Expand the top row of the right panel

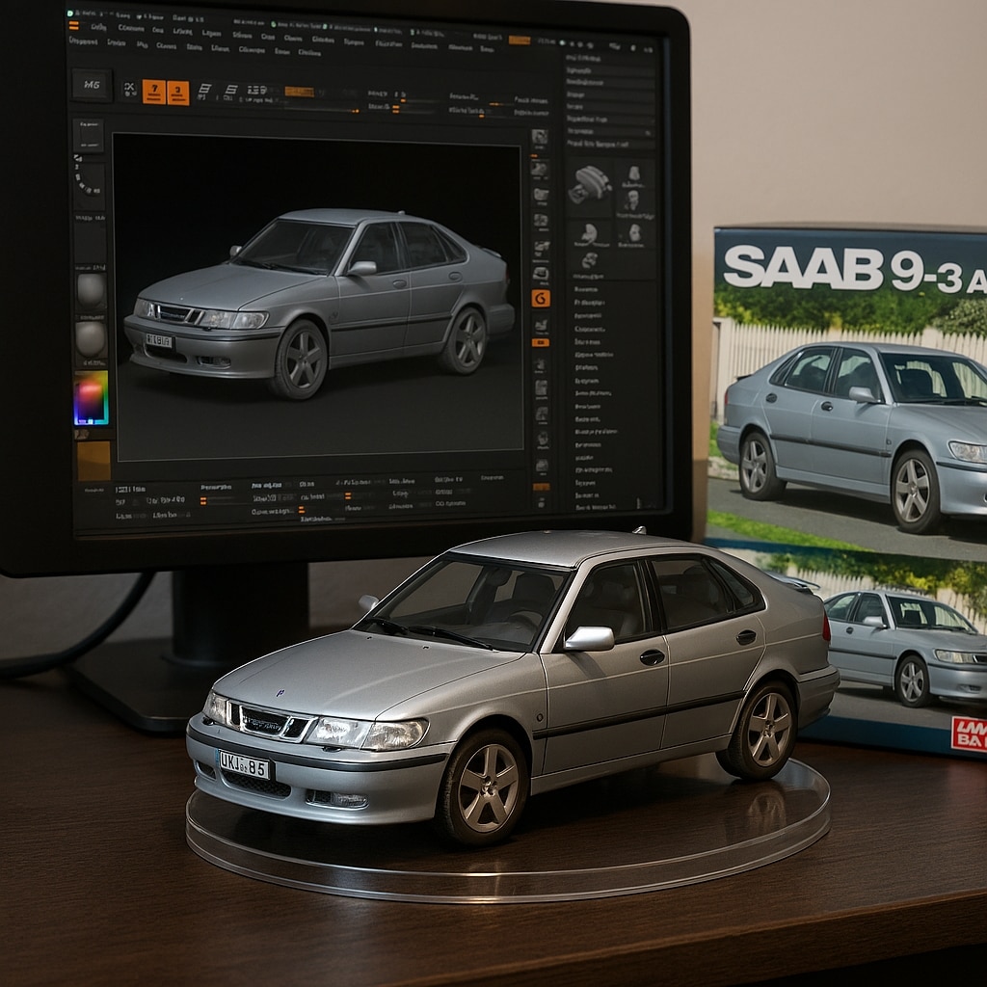tap(609, 57)
